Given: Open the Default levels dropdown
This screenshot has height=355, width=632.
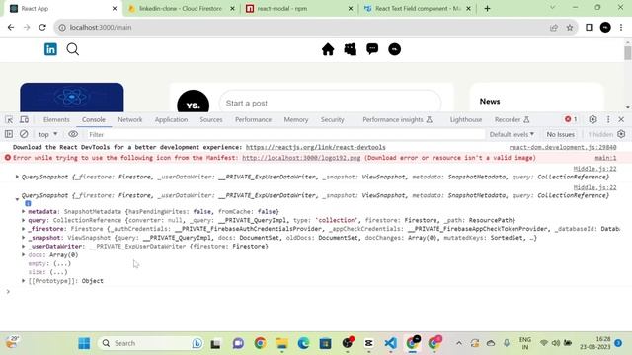Looking at the screenshot, I should point(512,134).
